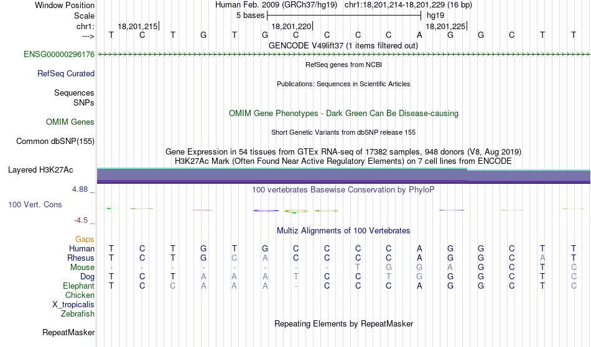Open the Layered H3K27Ac track label
591x347 pixels.
pyautogui.click(x=40, y=170)
